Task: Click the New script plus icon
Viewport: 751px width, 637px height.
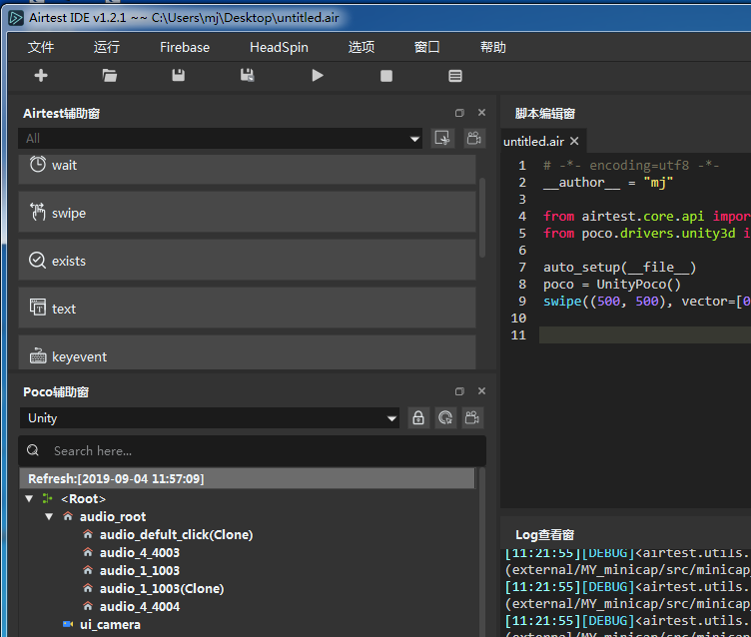Action: click(41, 76)
